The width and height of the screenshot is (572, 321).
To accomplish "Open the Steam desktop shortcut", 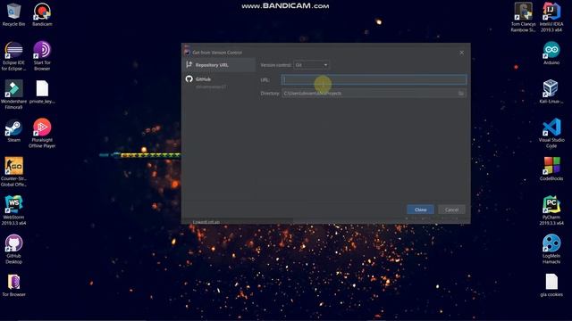I will pos(14,131).
